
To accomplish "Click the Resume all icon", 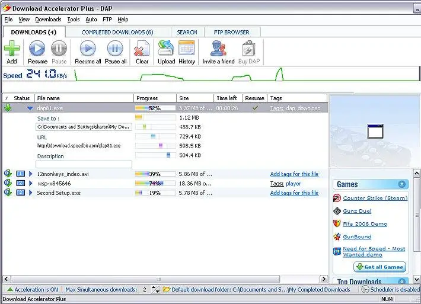I will click(x=88, y=49).
